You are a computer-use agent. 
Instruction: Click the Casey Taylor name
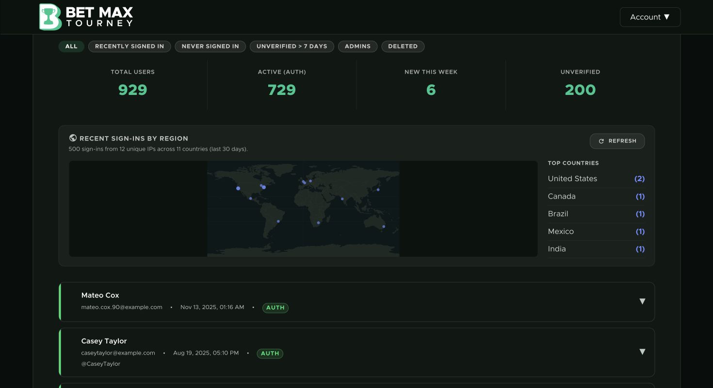pyautogui.click(x=104, y=341)
